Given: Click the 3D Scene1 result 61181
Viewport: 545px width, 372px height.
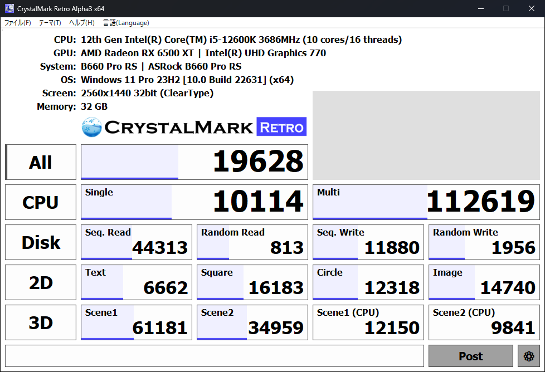Looking at the screenshot, I should tap(136, 322).
